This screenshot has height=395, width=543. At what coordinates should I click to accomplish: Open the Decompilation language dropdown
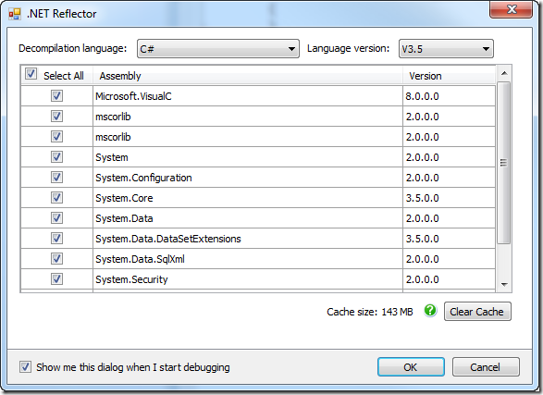click(218, 49)
